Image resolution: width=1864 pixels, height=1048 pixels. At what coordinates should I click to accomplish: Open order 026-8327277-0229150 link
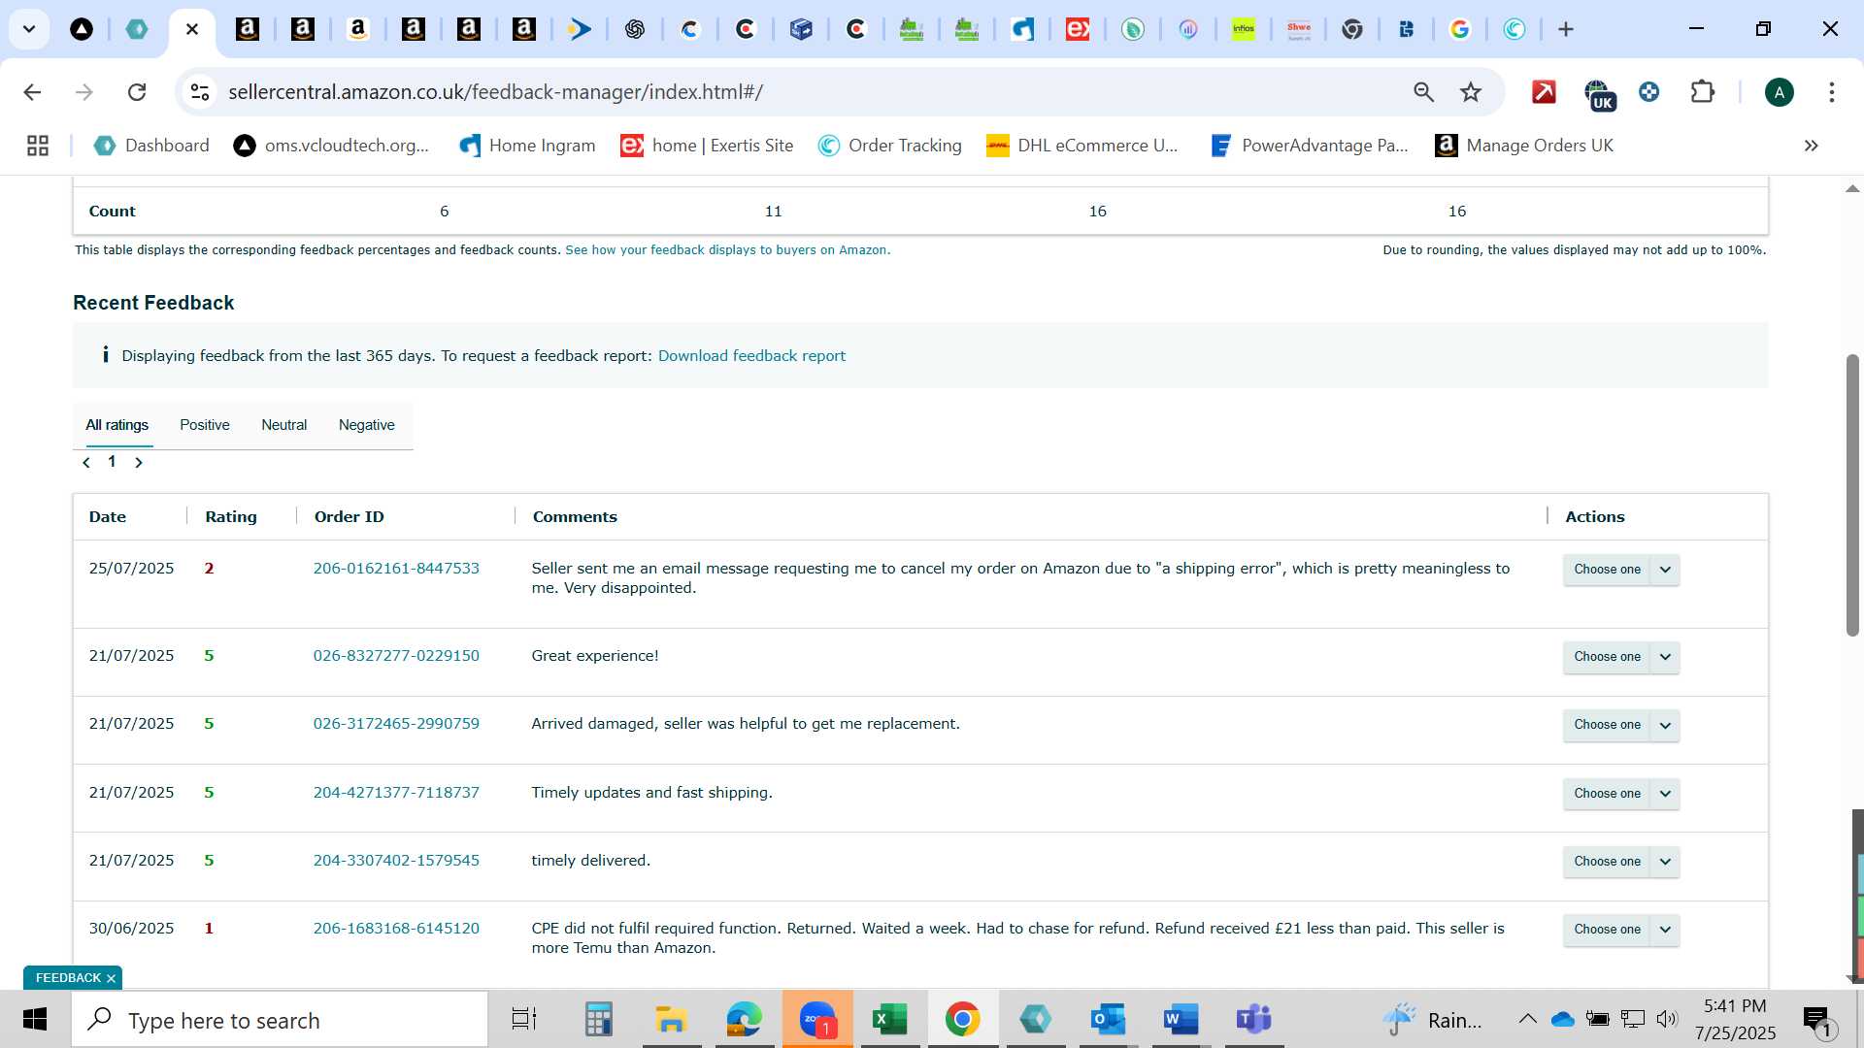tap(396, 656)
